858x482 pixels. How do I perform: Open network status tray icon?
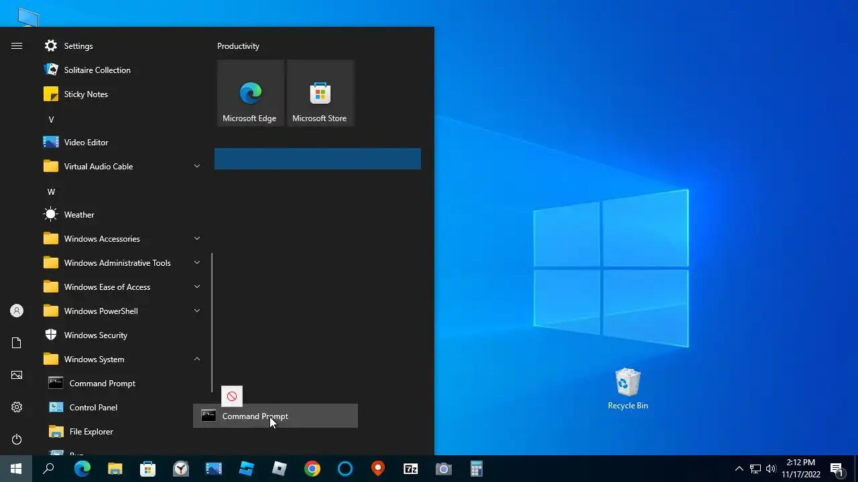(x=755, y=469)
